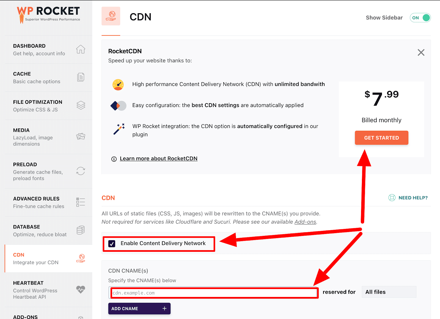
Task: Select the Dashboard home icon
Action: tap(81, 49)
